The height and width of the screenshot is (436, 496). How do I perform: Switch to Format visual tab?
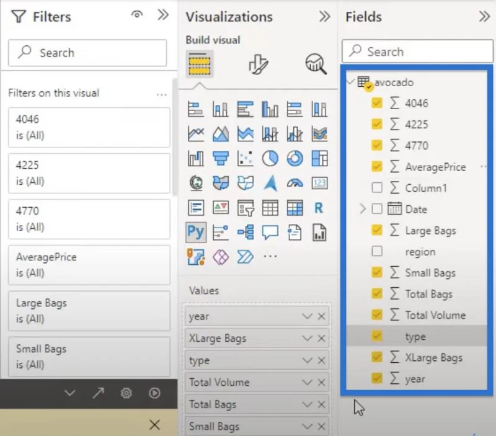258,65
